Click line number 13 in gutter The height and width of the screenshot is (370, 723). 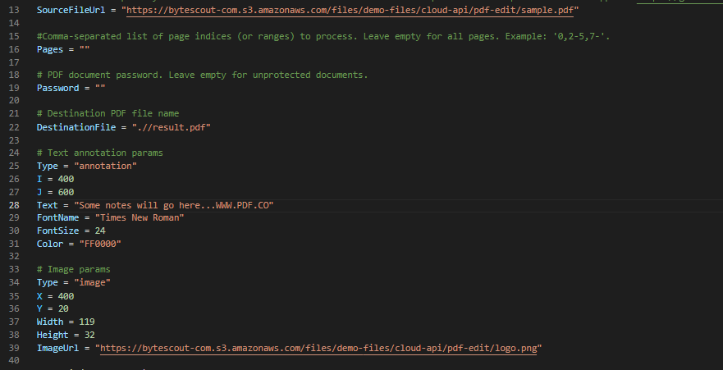click(14, 10)
